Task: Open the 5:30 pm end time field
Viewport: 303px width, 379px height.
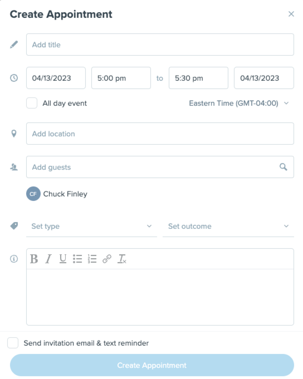Action: (x=199, y=78)
